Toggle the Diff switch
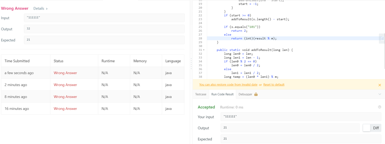 (x=372, y=128)
